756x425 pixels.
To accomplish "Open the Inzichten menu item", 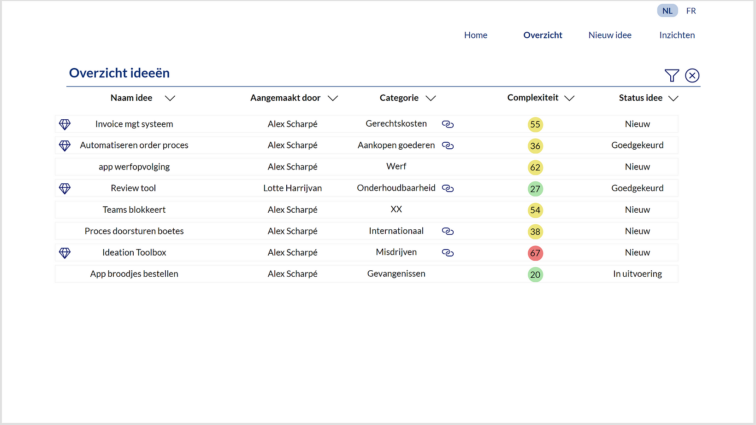I will pos(677,35).
